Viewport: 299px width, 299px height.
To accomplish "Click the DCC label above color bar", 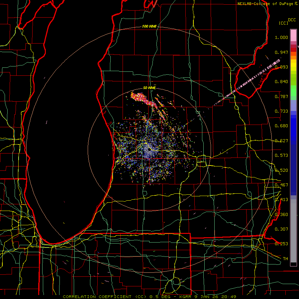I will (292, 20).
